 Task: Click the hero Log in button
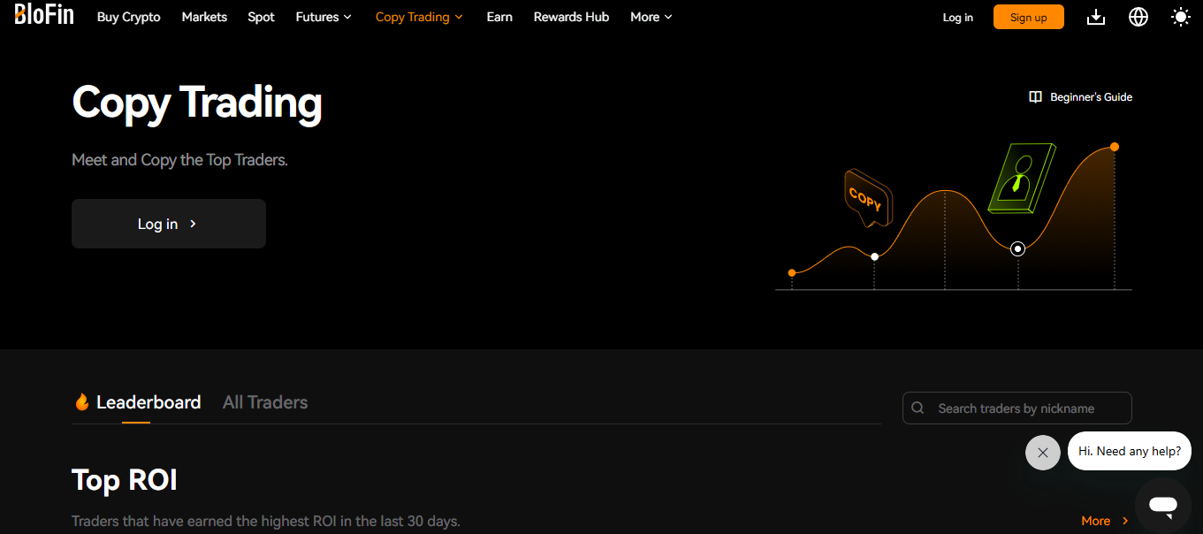[169, 224]
